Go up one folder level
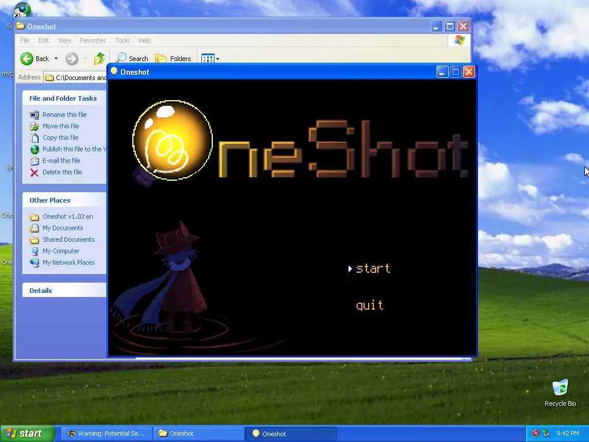Image resolution: width=589 pixels, height=442 pixels. [x=100, y=59]
